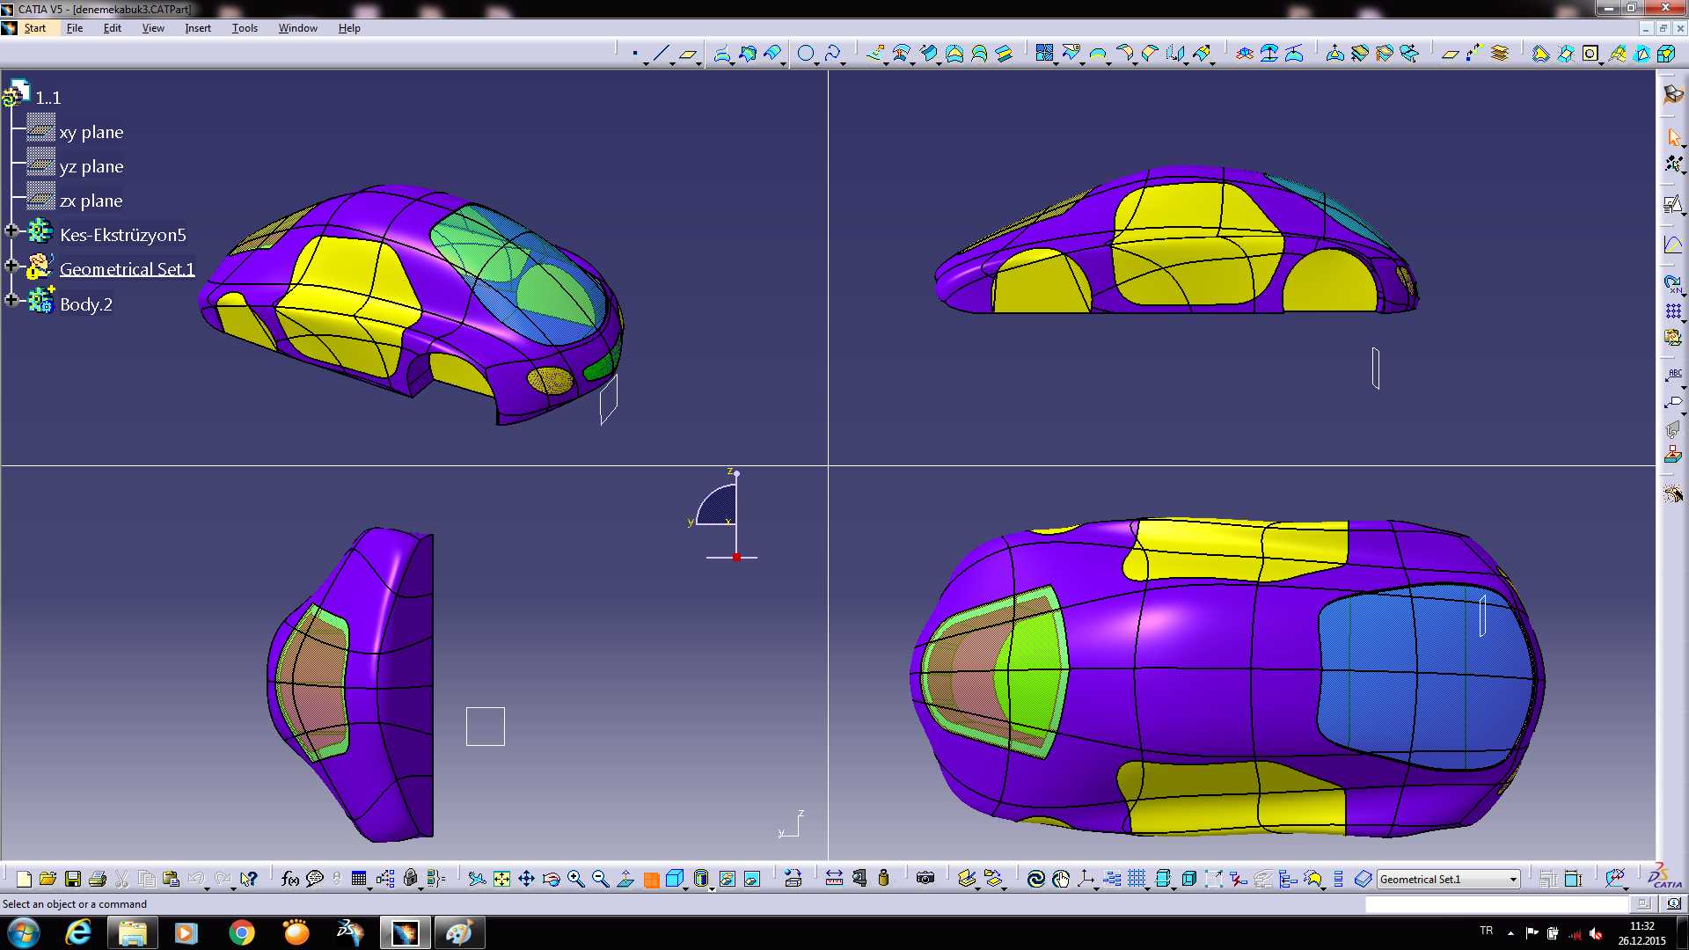1689x950 pixels.
Task: Open the Start menu item
Action: point(34,28)
